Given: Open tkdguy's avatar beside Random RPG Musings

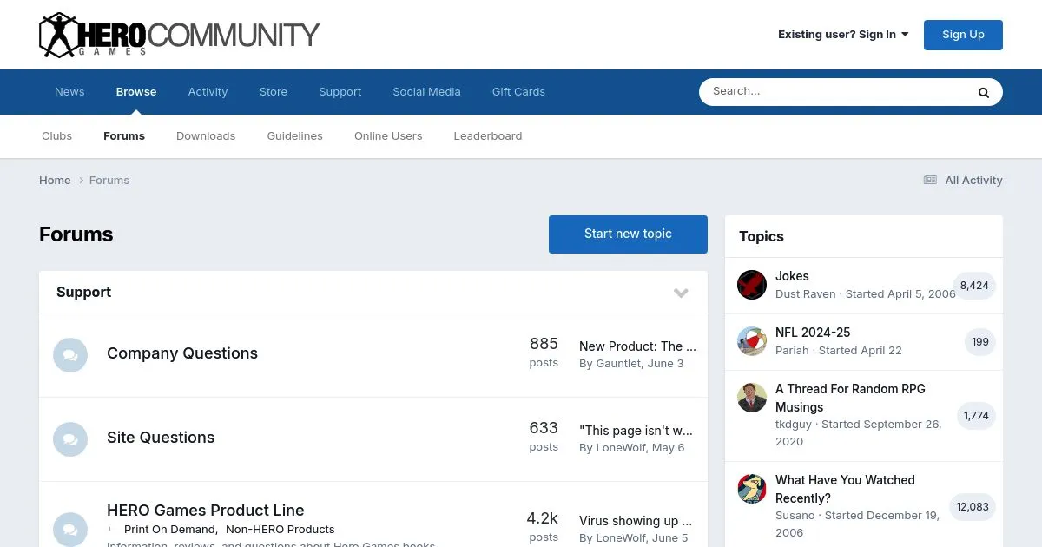Looking at the screenshot, I should [x=752, y=398].
